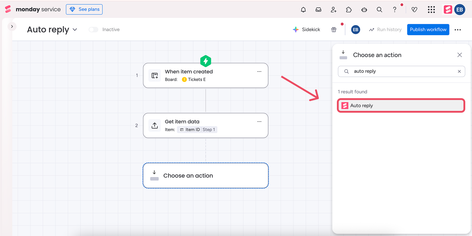
Task: Click the When item created step icon
Action: pyautogui.click(x=155, y=75)
